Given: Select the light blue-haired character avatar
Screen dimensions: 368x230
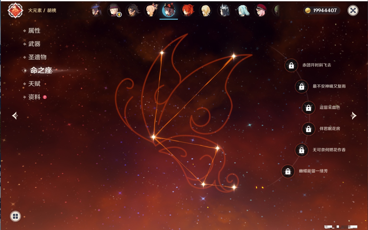Looking at the screenshot, I should click(242, 10).
